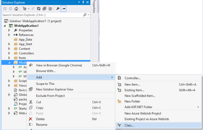This screenshot has width=203, height=130.
Task: Open the search options dropdown arrow
Action: click(x=88, y=15)
